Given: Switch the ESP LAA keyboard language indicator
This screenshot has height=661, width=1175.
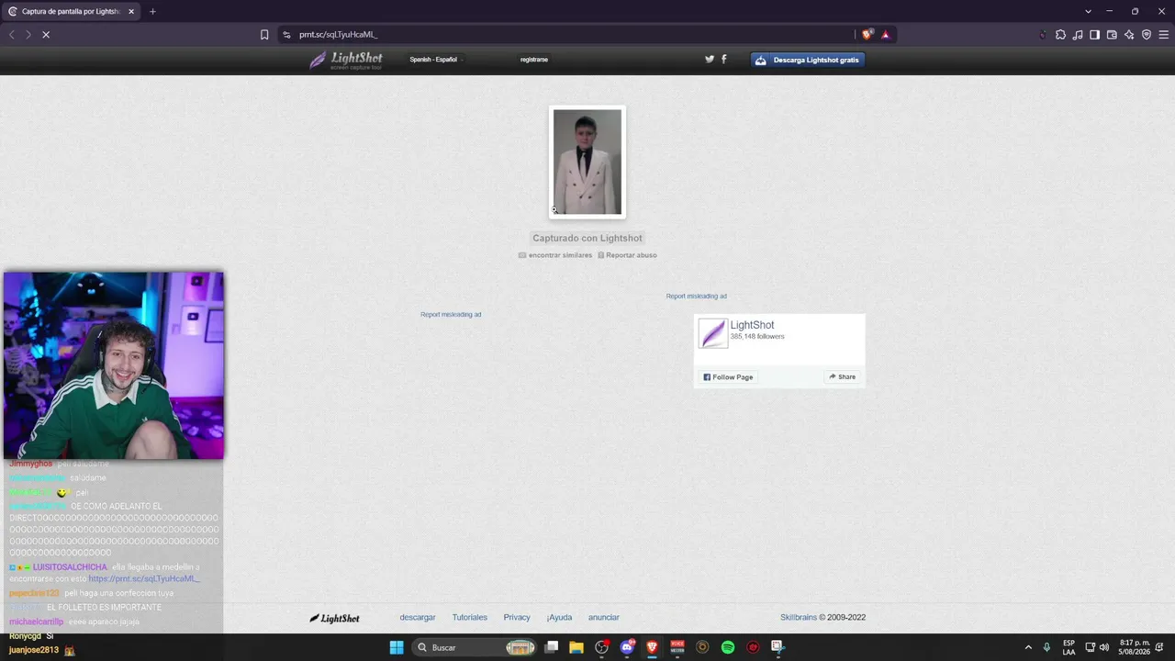Looking at the screenshot, I should pos(1069,647).
